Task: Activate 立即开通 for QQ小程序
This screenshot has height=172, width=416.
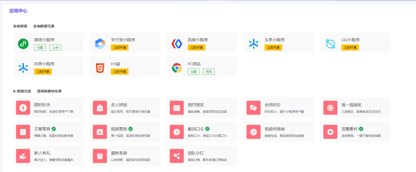Action: tap(350, 47)
